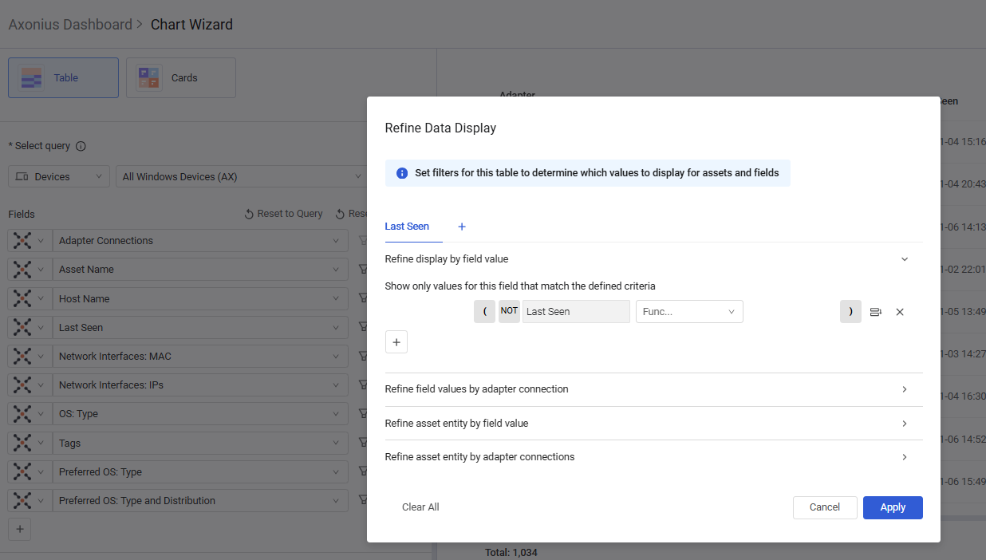
Task: Collapse Refine display by field value section
Action: tap(905, 259)
